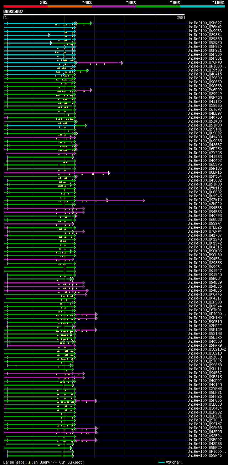The image size is (228, 465).
Task: Click hit label UniRef100_Q41983
Action: (x=204, y=157)
